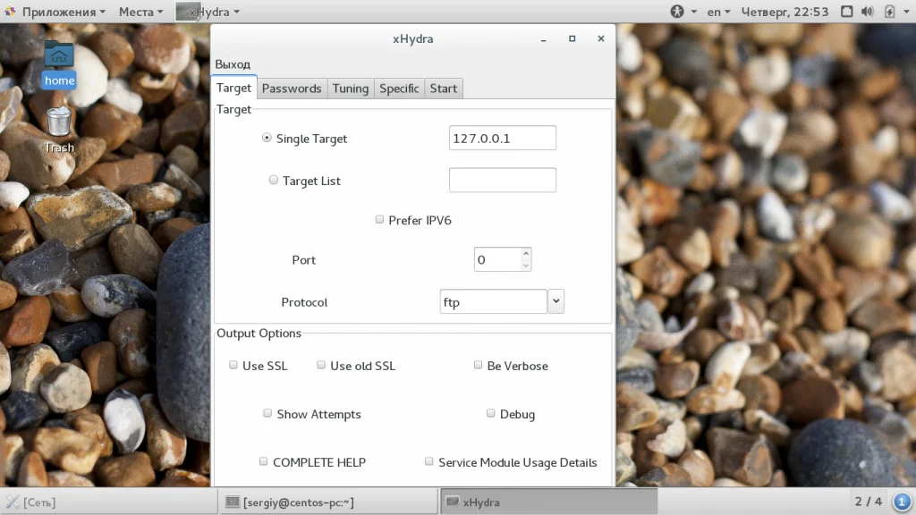
Task: Increase the Port value with up arrow
Action: coord(526,253)
